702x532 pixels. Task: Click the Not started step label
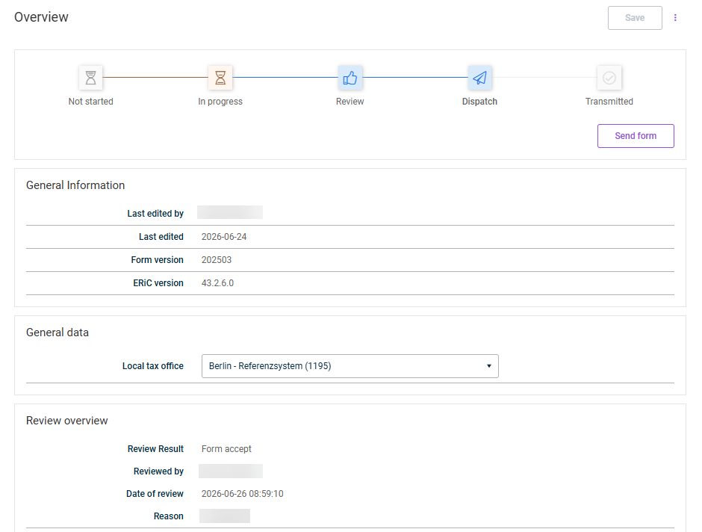pyautogui.click(x=91, y=102)
